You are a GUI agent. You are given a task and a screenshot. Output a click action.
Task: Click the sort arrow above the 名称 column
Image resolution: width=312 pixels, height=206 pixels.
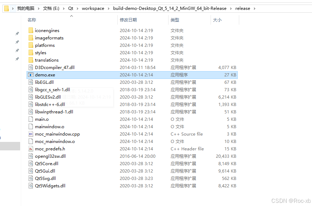coord(72,16)
